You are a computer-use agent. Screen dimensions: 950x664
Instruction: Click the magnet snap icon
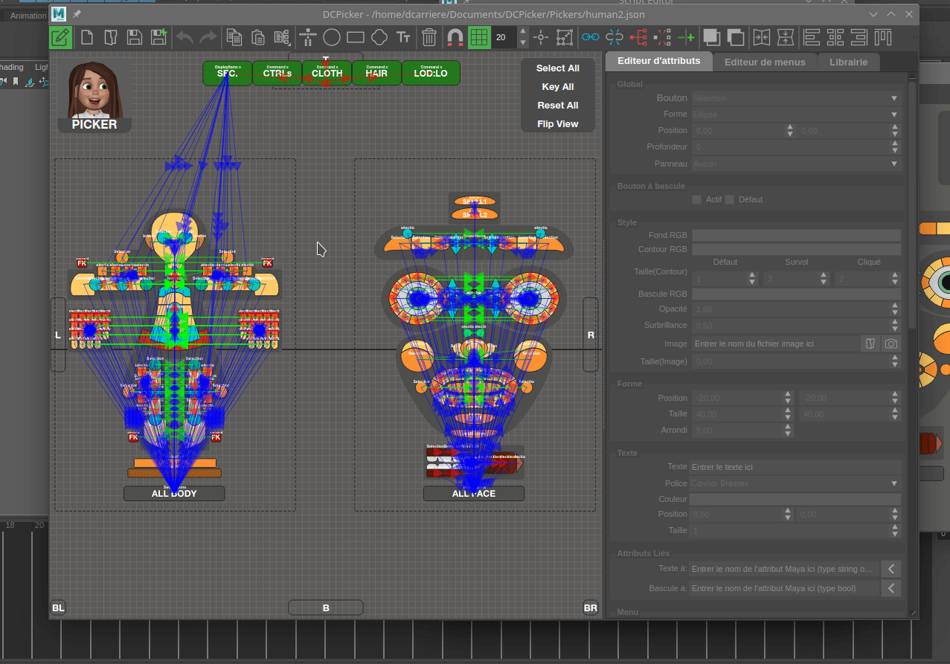point(454,37)
